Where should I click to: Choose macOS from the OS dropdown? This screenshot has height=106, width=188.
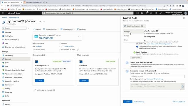pyautogui.click(x=133, y=36)
